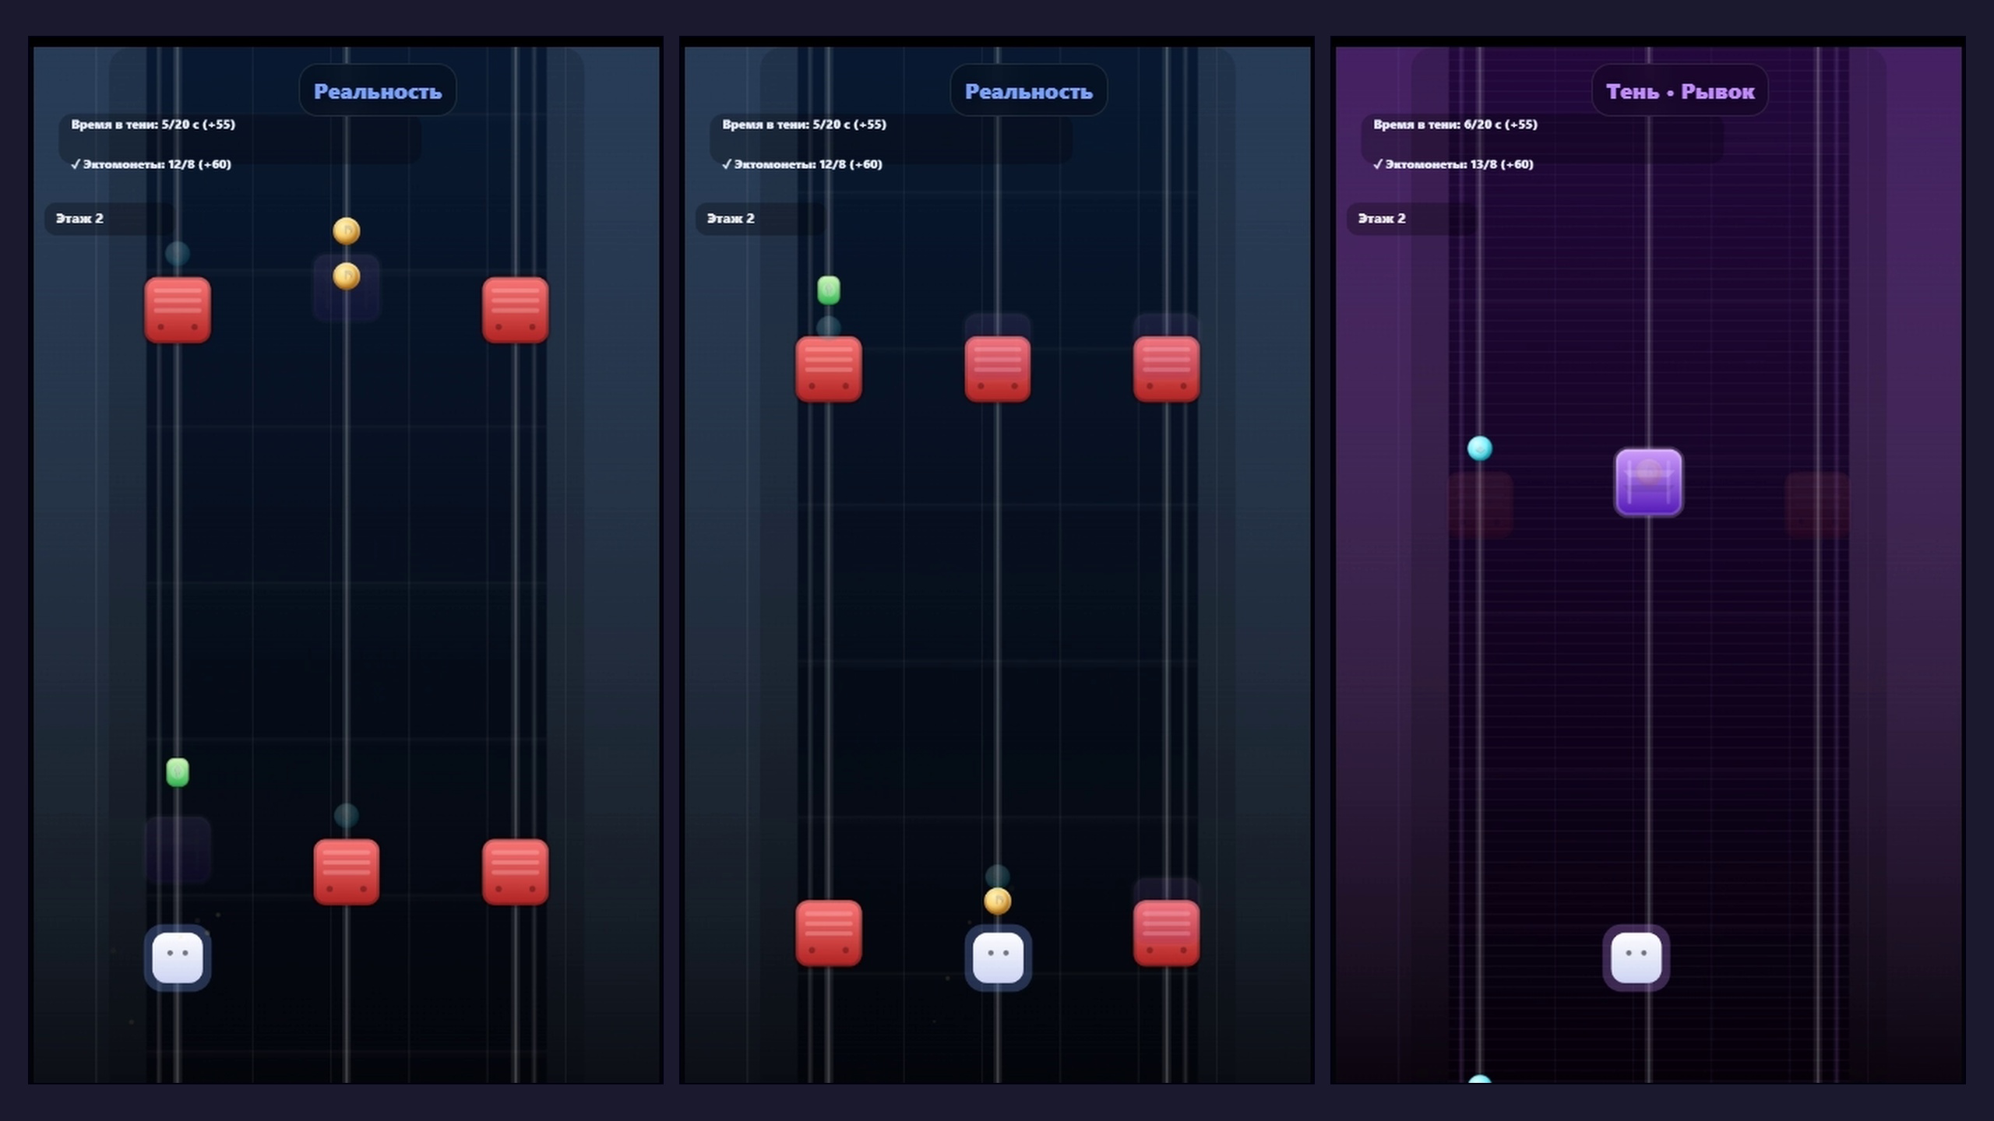Toggle the Эктомонеты checkmark in left panel
1994x1121 pixels.
click(76, 164)
